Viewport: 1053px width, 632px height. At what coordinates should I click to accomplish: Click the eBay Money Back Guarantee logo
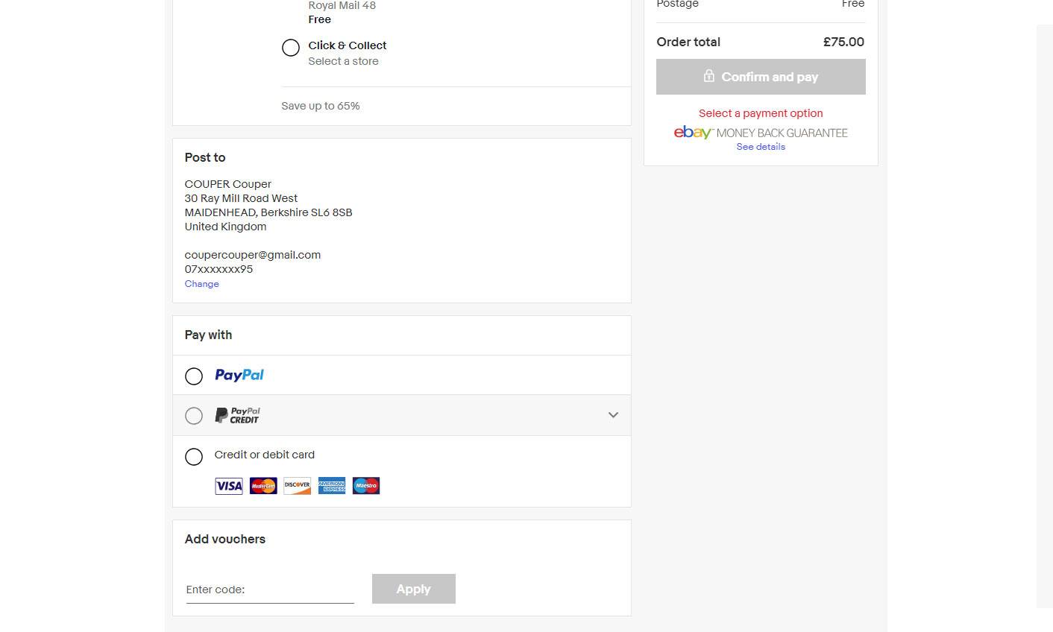759,133
